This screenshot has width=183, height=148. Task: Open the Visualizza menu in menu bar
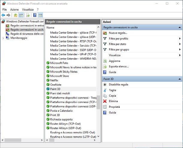pos(28,10)
